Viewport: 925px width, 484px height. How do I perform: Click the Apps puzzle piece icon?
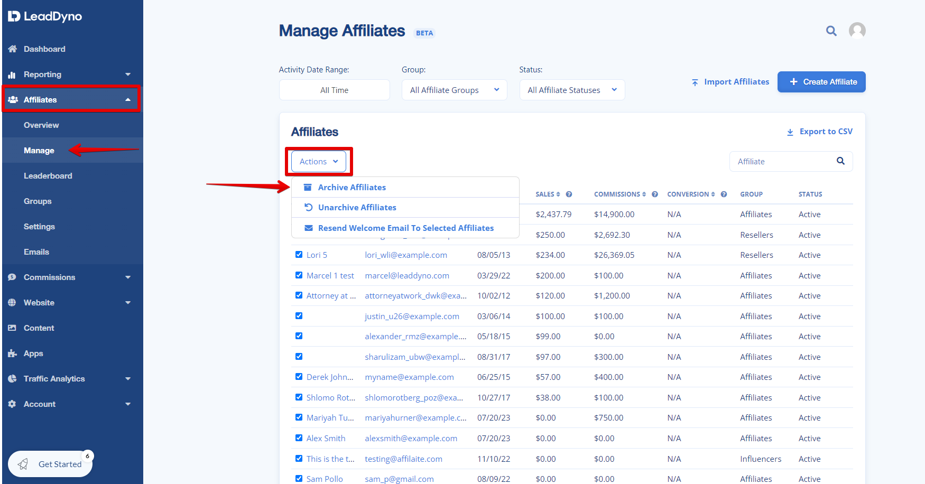[13, 353]
